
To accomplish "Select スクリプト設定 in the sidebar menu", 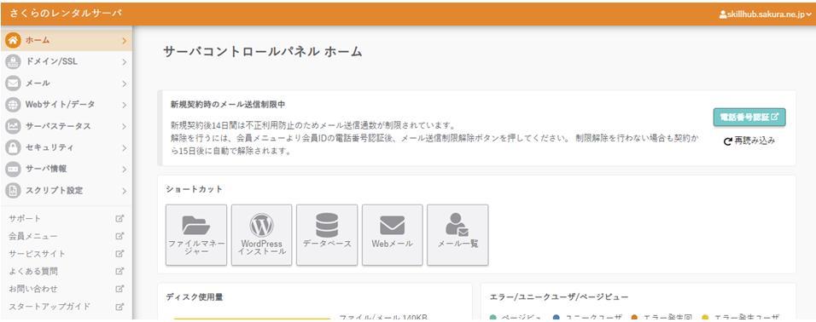I will click(x=66, y=191).
